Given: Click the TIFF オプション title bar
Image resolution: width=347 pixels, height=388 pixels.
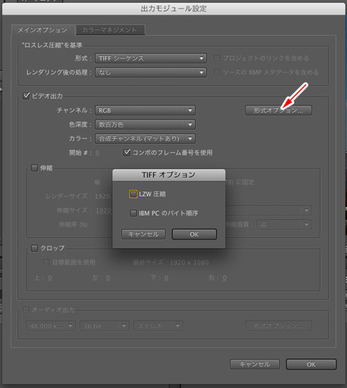Looking at the screenshot, I should (169, 175).
